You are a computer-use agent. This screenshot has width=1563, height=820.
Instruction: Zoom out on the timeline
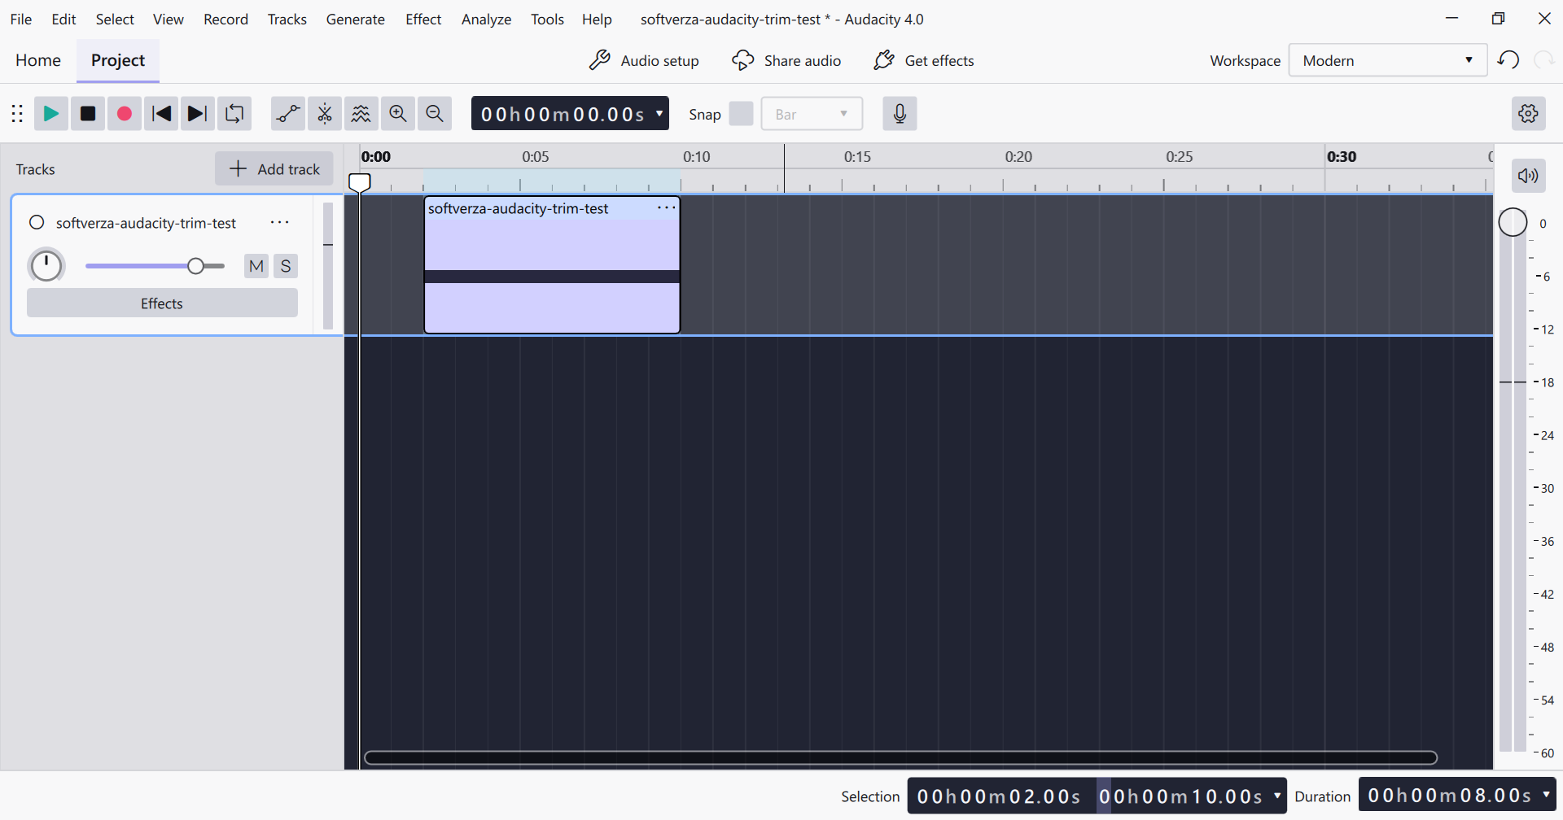coord(435,114)
